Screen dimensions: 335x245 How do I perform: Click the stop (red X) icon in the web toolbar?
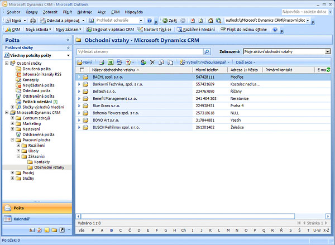point(193,21)
